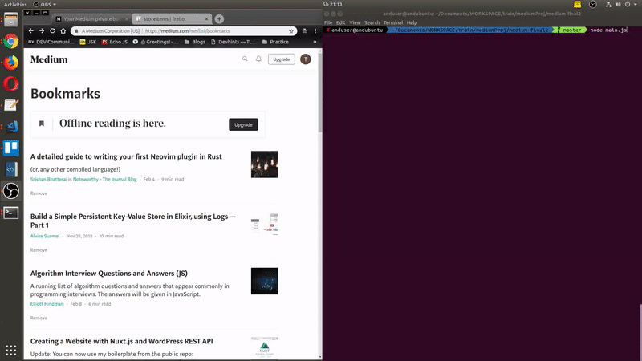The height and width of the screenshot is (361, 642).
Task: Open OBS Studio from the dock
Action: pyautogui.click(x=11, y=191)
